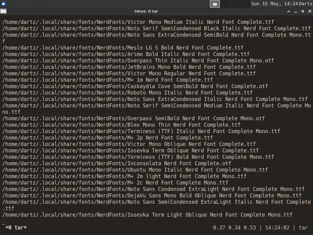
Task: Click the Victor Mono Medium Italic line
Action: (x=138, y=22)
